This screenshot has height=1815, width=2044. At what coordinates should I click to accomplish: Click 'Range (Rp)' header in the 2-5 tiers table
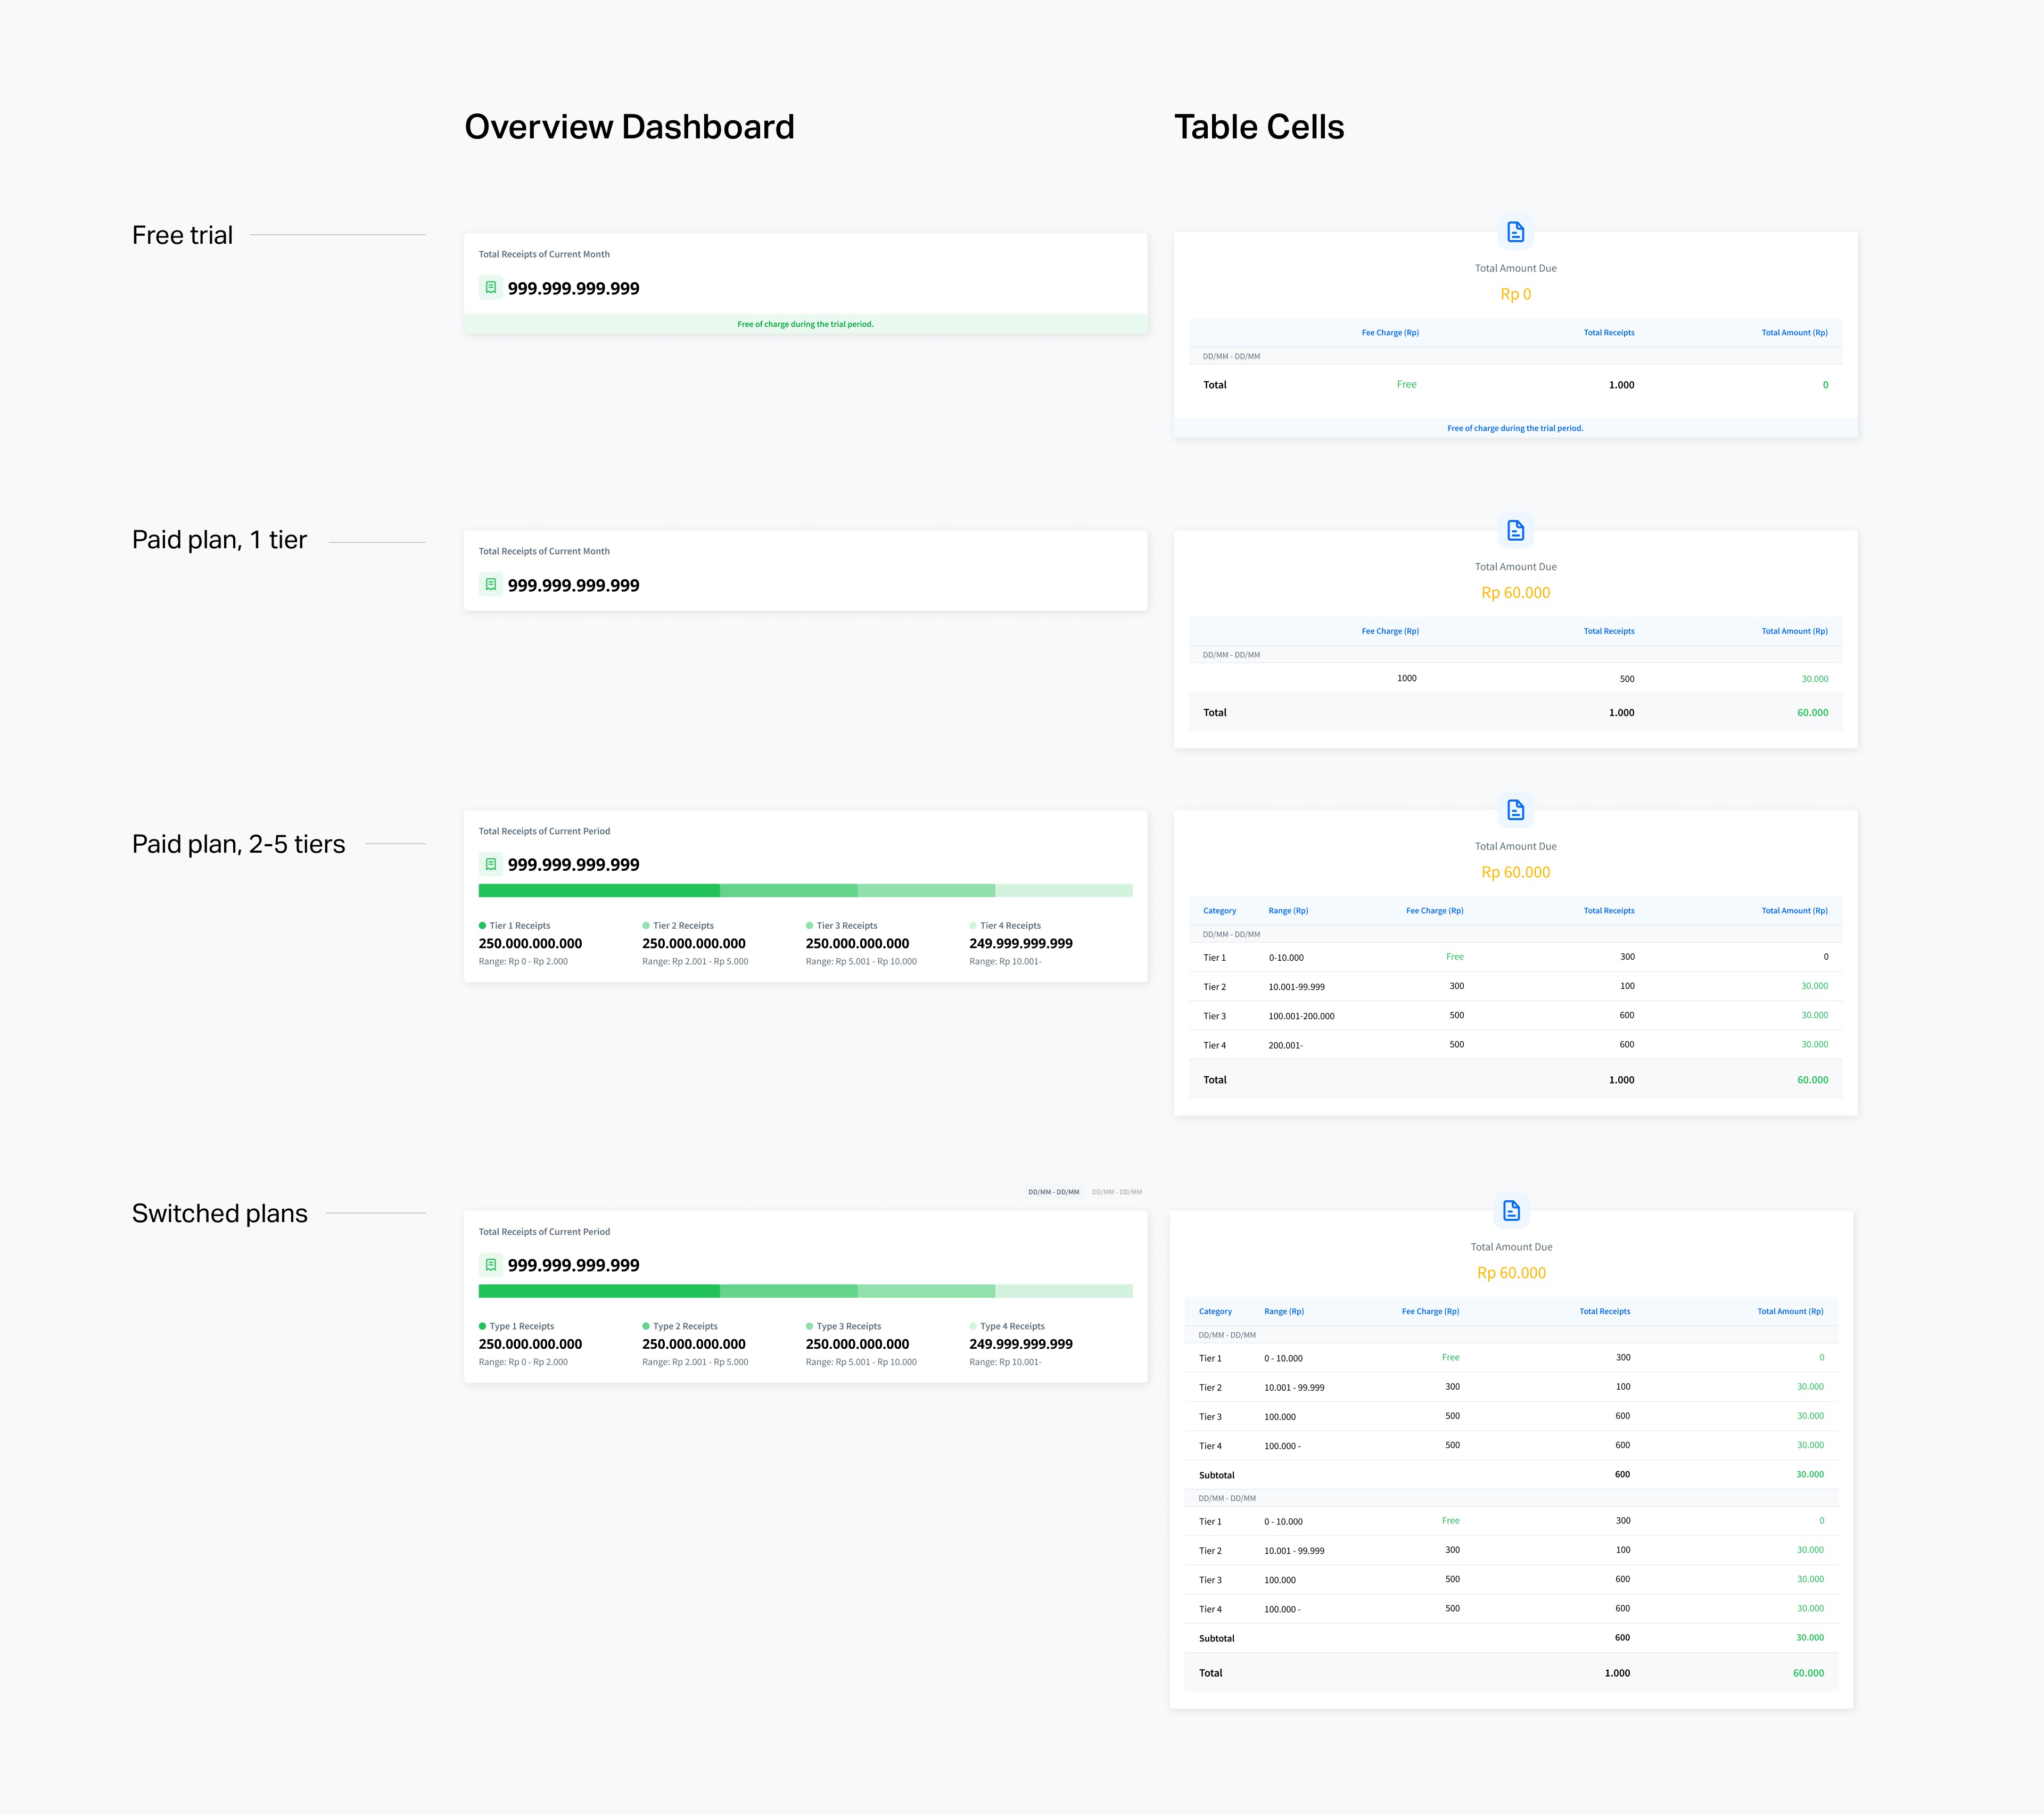pos(1288,910)
